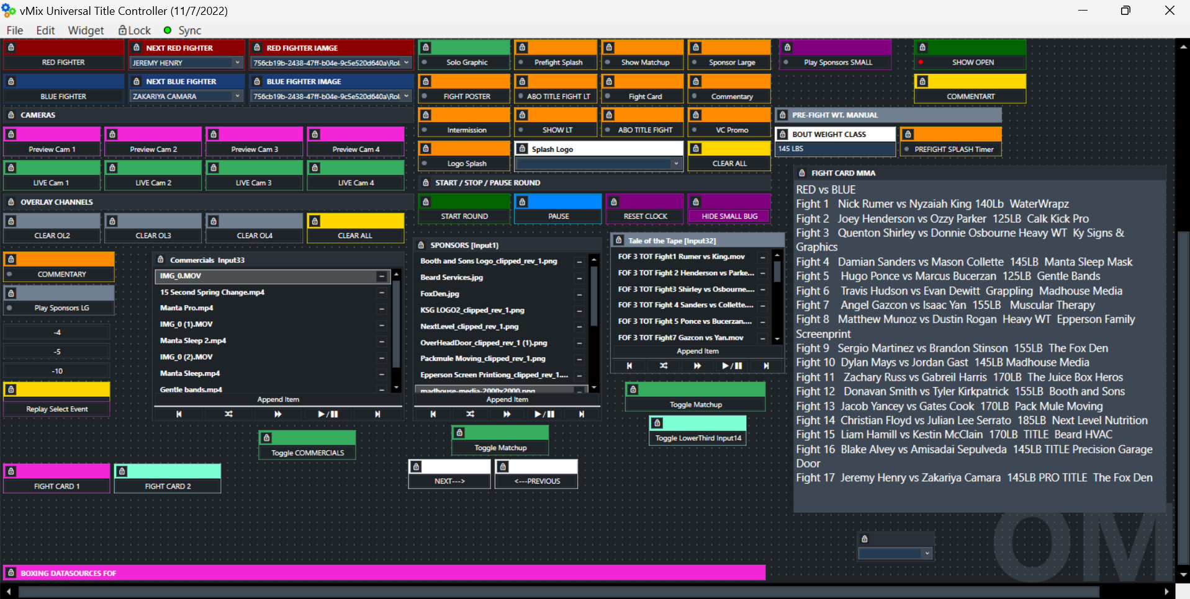The width and height of the screenshot is (1190, 599).
Task: Click skip-to-first icon in Sponsors playlist
Action: 433,414
